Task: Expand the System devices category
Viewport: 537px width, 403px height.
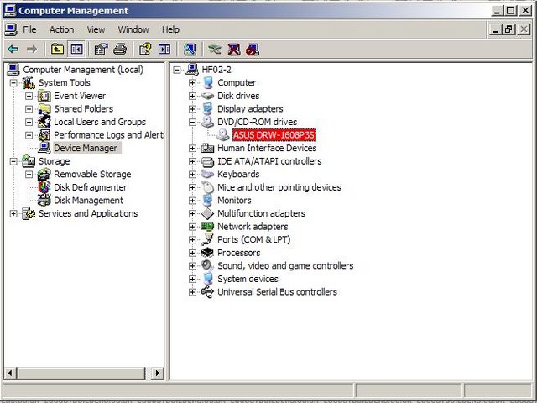Action: click(x=192, y=279)
